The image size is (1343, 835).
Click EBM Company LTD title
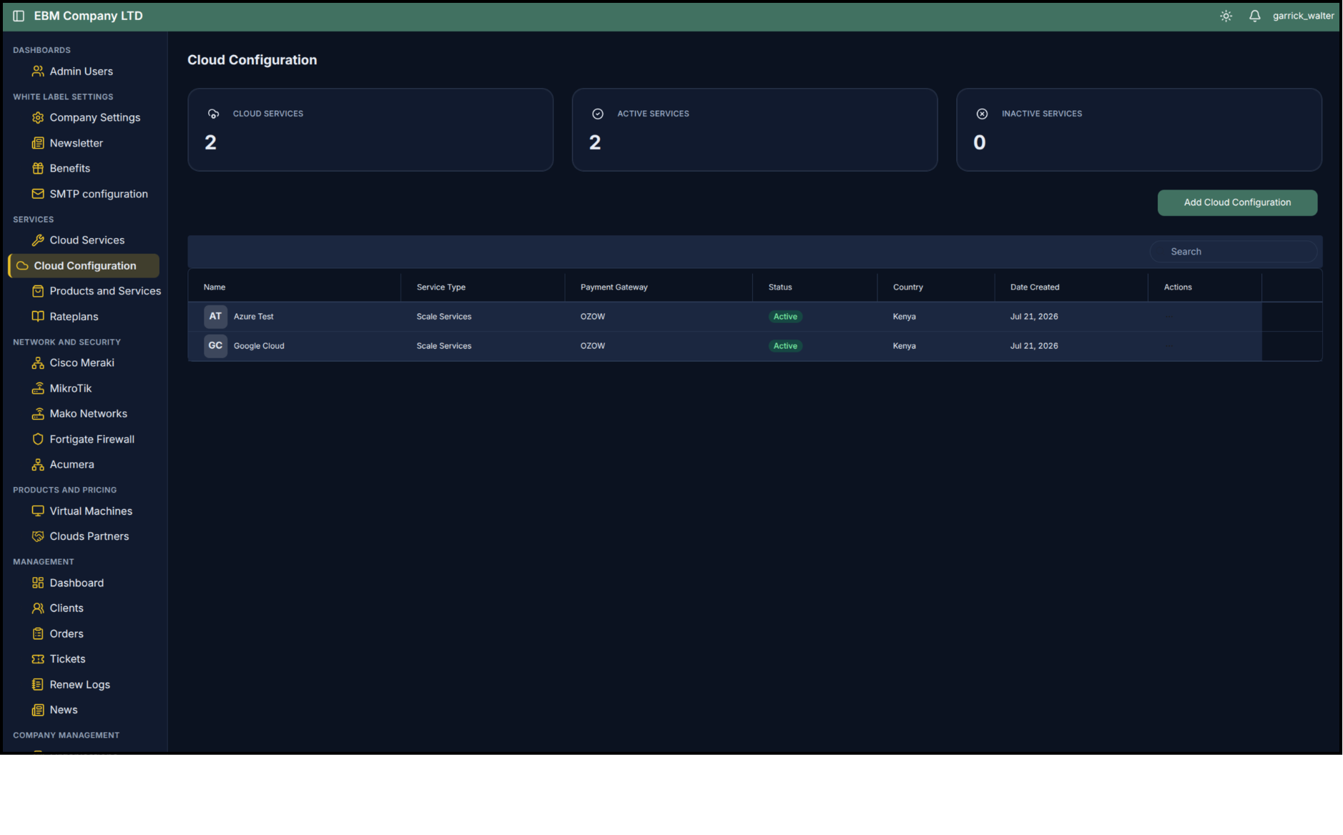pos(88,16)
